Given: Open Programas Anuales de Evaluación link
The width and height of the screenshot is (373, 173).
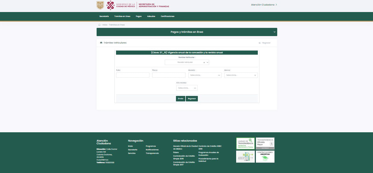Looking at the screenshot, I should [x=209, y=154].
